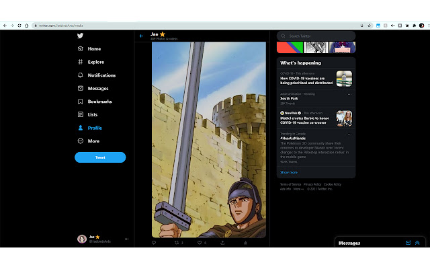Screen dimensions: 430x269
Task: Open options dots for #HearUsNiantic trend
Action: pos(349,134)
